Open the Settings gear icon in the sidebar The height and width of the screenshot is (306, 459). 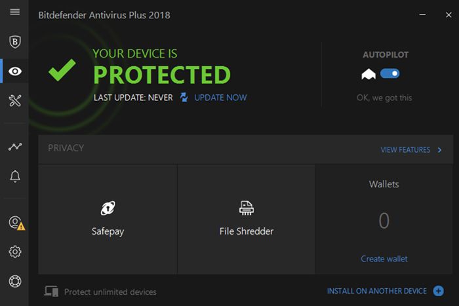14,252
